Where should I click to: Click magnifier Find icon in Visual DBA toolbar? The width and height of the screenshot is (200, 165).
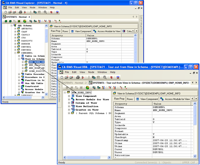(105, 77)
